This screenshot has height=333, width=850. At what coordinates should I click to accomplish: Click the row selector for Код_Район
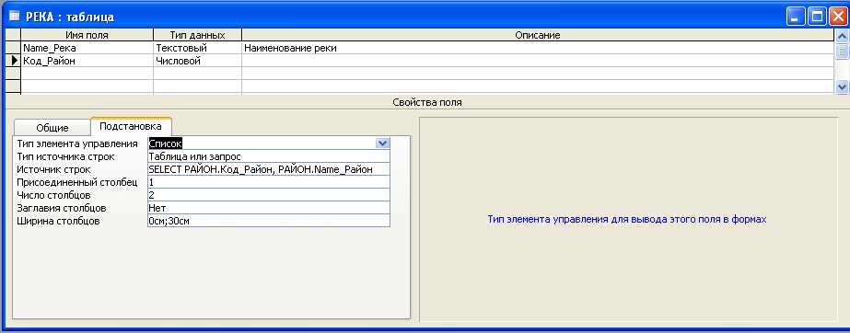(x=13, y=62)
